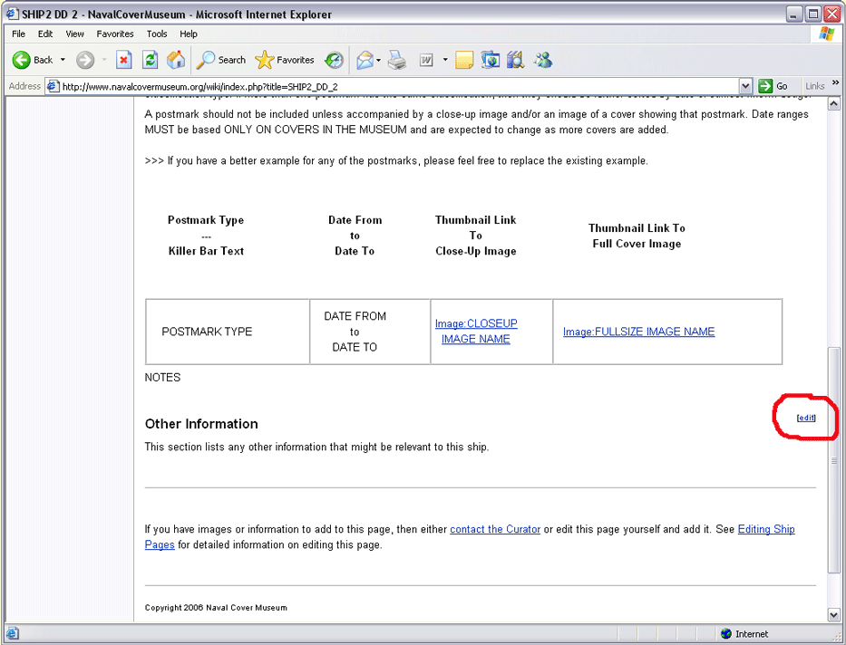Click the Go button beside address bar
846x645 pixels.
(x=773, y=86)
